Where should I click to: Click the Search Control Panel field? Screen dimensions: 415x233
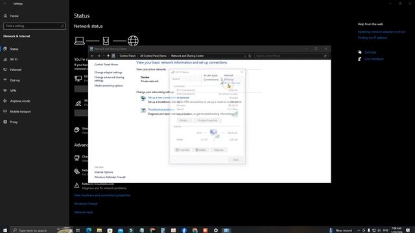click(x=290, y=56)
